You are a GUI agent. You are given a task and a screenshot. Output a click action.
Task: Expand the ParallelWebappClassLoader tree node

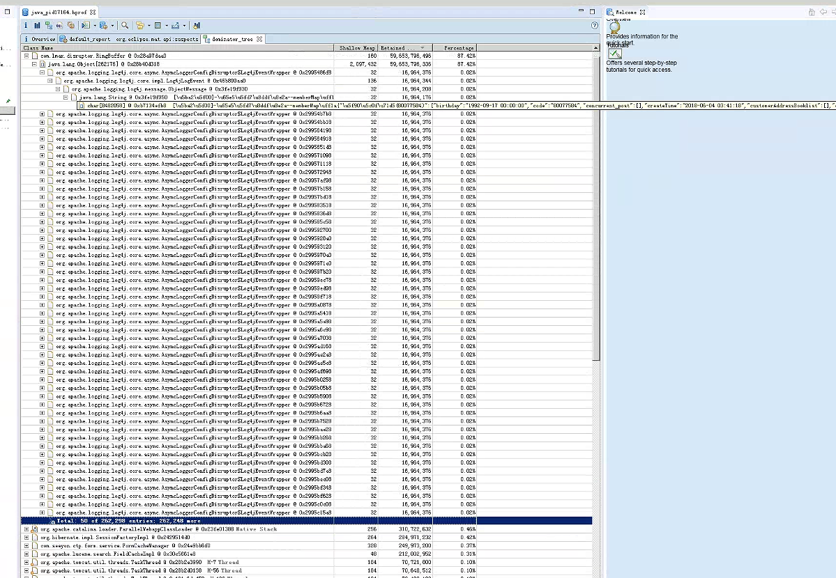click(27, 529)
